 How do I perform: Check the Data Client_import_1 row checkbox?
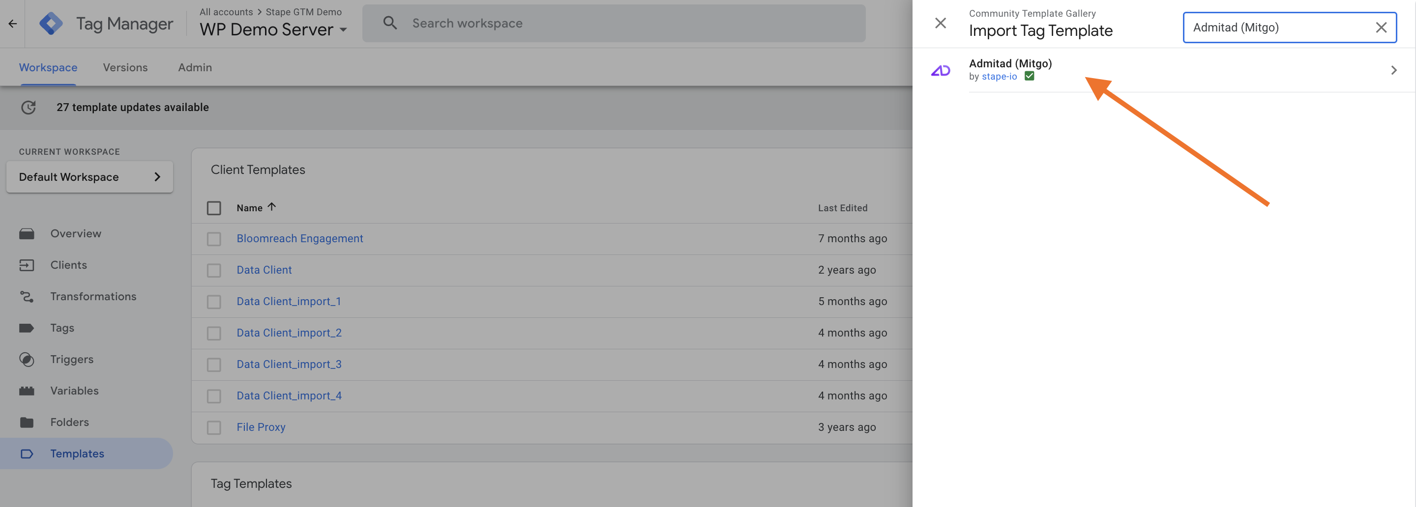pos(214,302)
